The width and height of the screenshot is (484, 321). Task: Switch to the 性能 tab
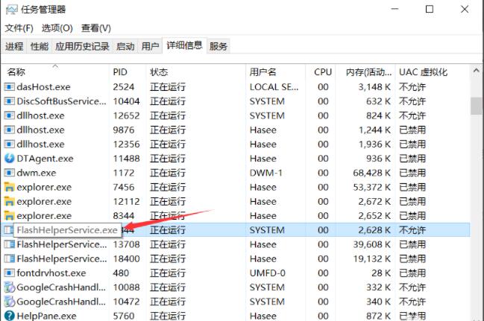[40, 46]
